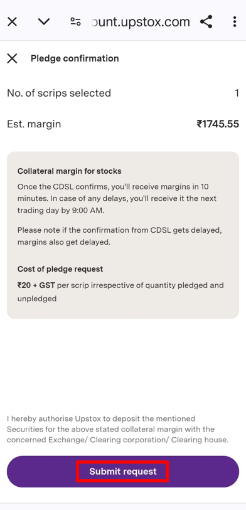The image size is (246, 510).
Task: Open site settings tune icon
Action: (75, 22)
